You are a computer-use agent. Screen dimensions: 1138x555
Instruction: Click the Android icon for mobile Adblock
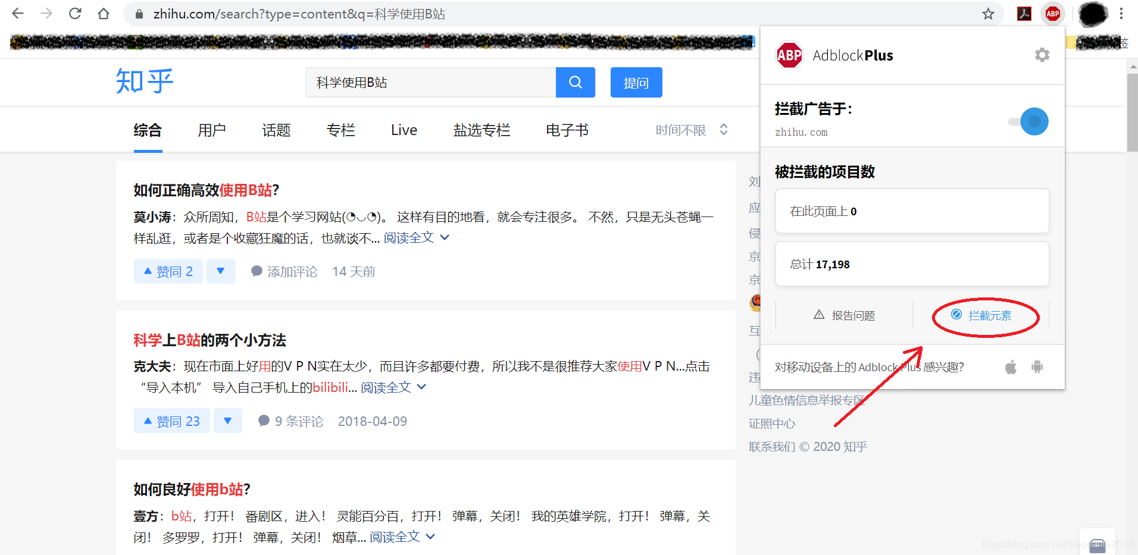(1037, 367)
